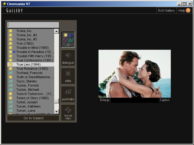
Task: Filter gallery by stills
Action: [x=68, y=76]
